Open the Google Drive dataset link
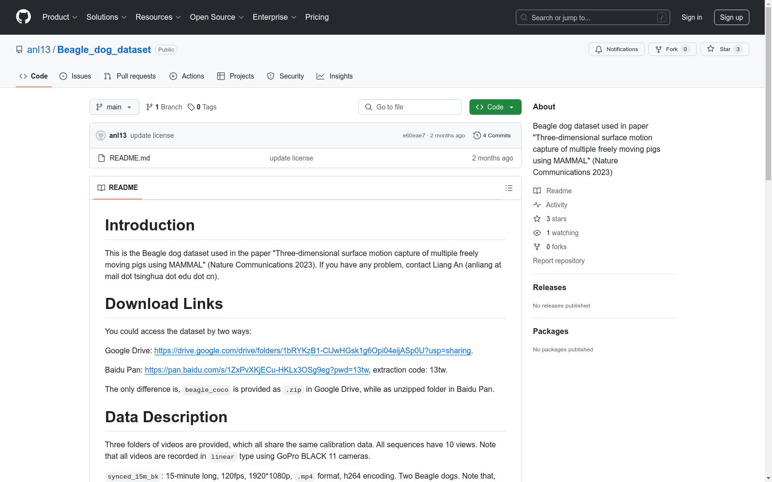This screenshot has width=772, height=482. coord(313,350)
